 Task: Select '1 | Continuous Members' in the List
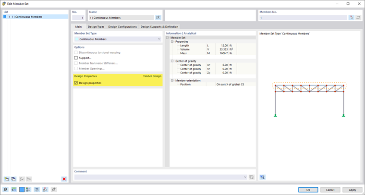click(x=36, y=17)
